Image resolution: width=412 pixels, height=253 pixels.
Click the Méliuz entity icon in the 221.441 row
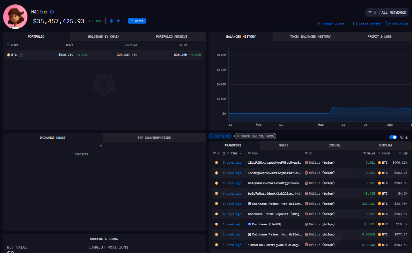(x=306, y=204)
